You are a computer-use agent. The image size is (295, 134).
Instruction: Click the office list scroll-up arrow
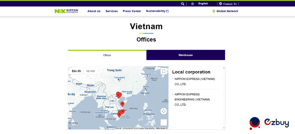[x=224, y=68]
